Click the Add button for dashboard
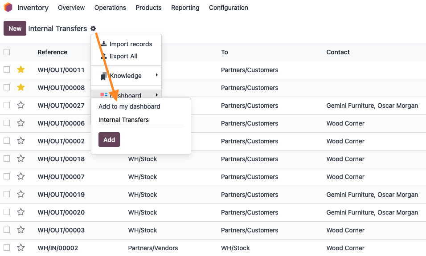The image size is (426, 256). point(109,139)
